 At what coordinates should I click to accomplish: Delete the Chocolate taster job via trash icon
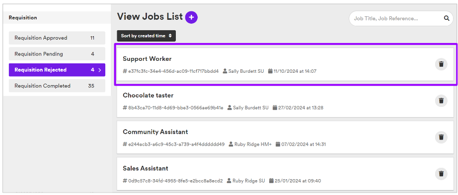click(x=441, y=101)
